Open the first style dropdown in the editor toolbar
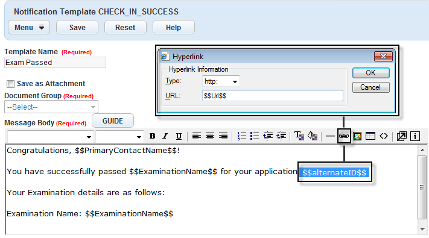Viewport: 429px width, 238px height. 50,136
